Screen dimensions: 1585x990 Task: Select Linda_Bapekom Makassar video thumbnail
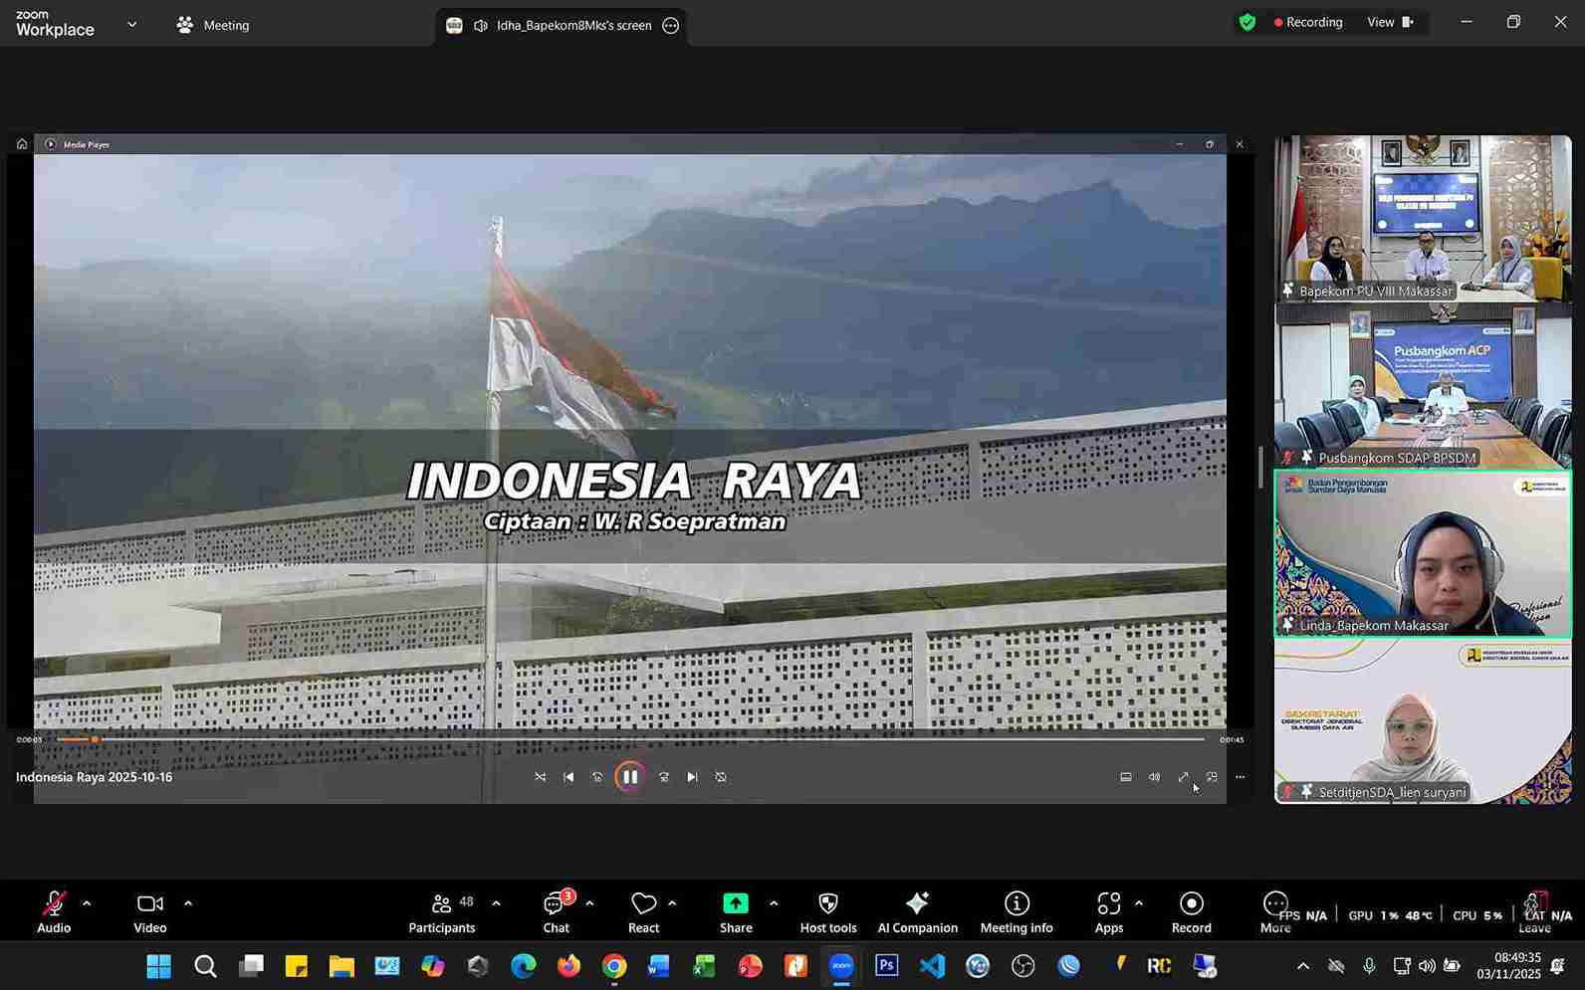(1423, 553)
